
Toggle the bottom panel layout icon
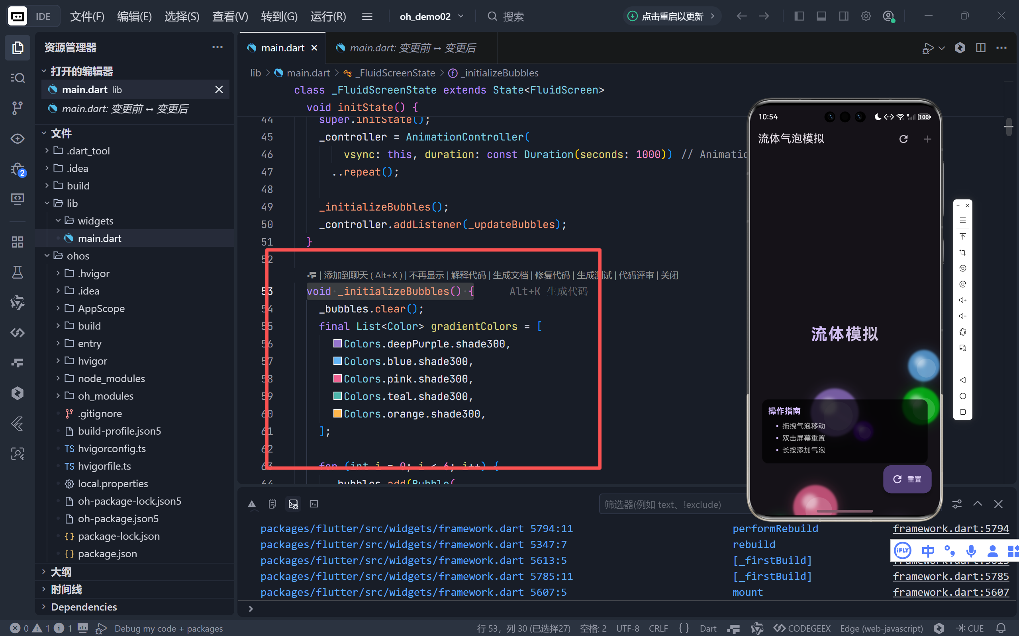[x=821, y=16]
